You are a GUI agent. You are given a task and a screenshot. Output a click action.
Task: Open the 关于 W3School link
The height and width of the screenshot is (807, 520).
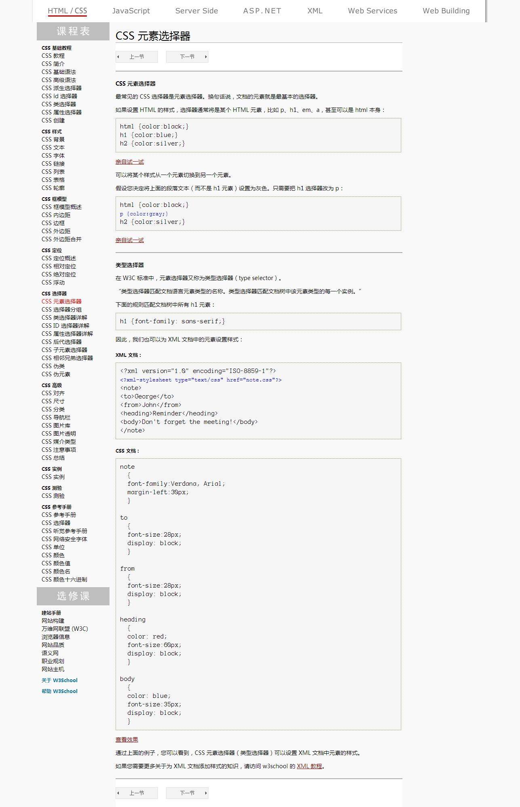pyautogui.click(x=59, y=681)
